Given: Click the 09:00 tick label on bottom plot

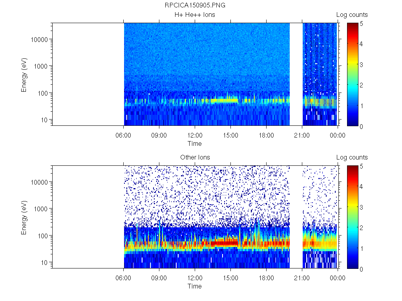Looking at the screenshot, I should click(159, 278).
